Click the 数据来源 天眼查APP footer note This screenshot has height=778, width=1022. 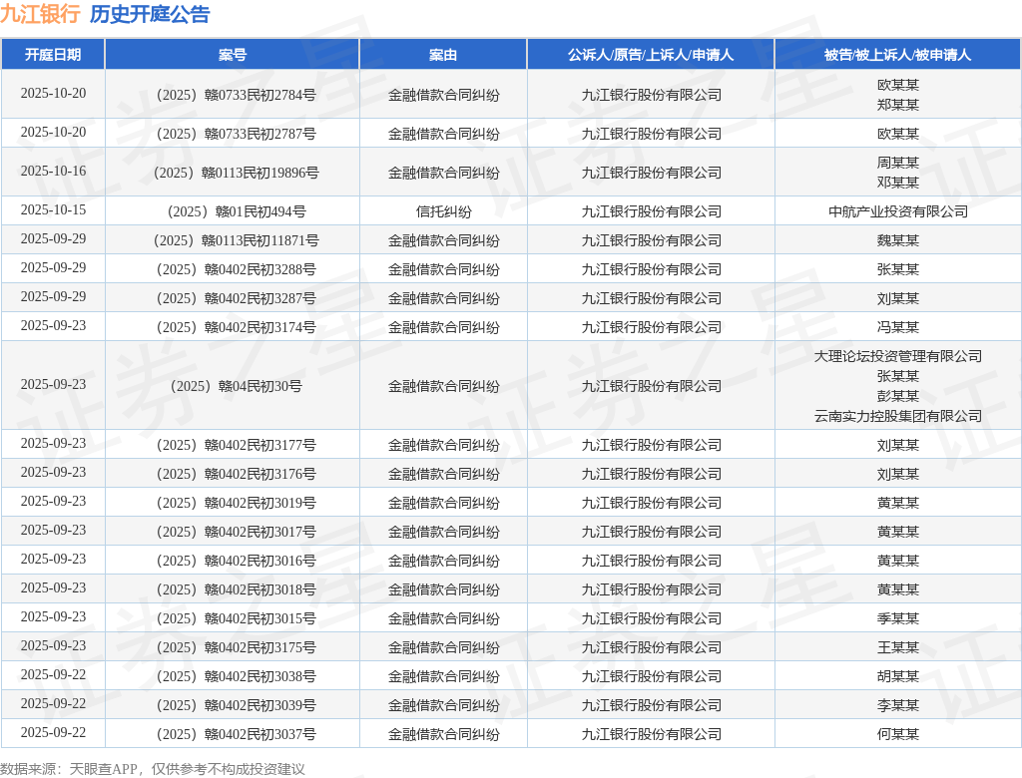coord(153,769)
